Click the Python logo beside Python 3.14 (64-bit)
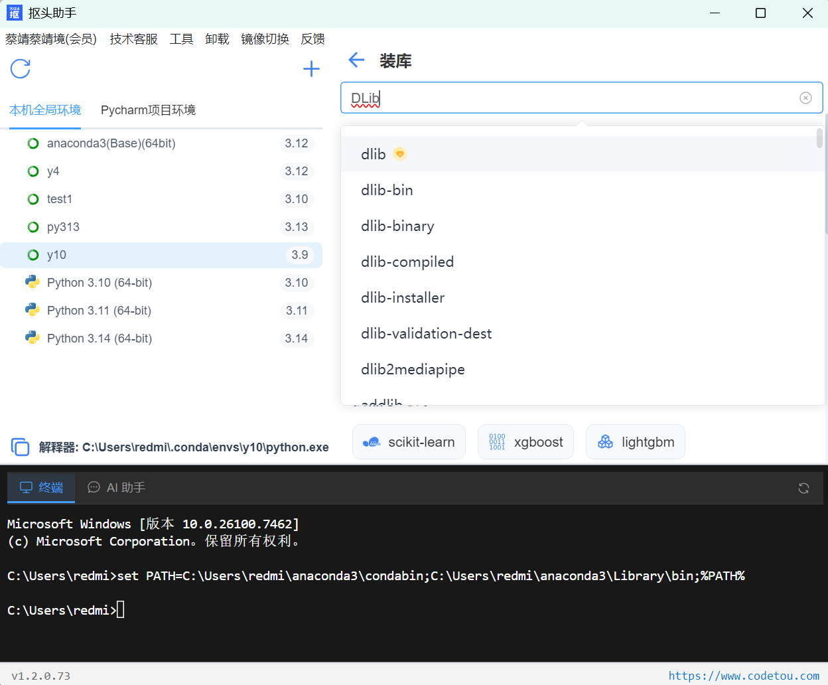828x685 pixels. pyautogui.click(x=33, y=338)
